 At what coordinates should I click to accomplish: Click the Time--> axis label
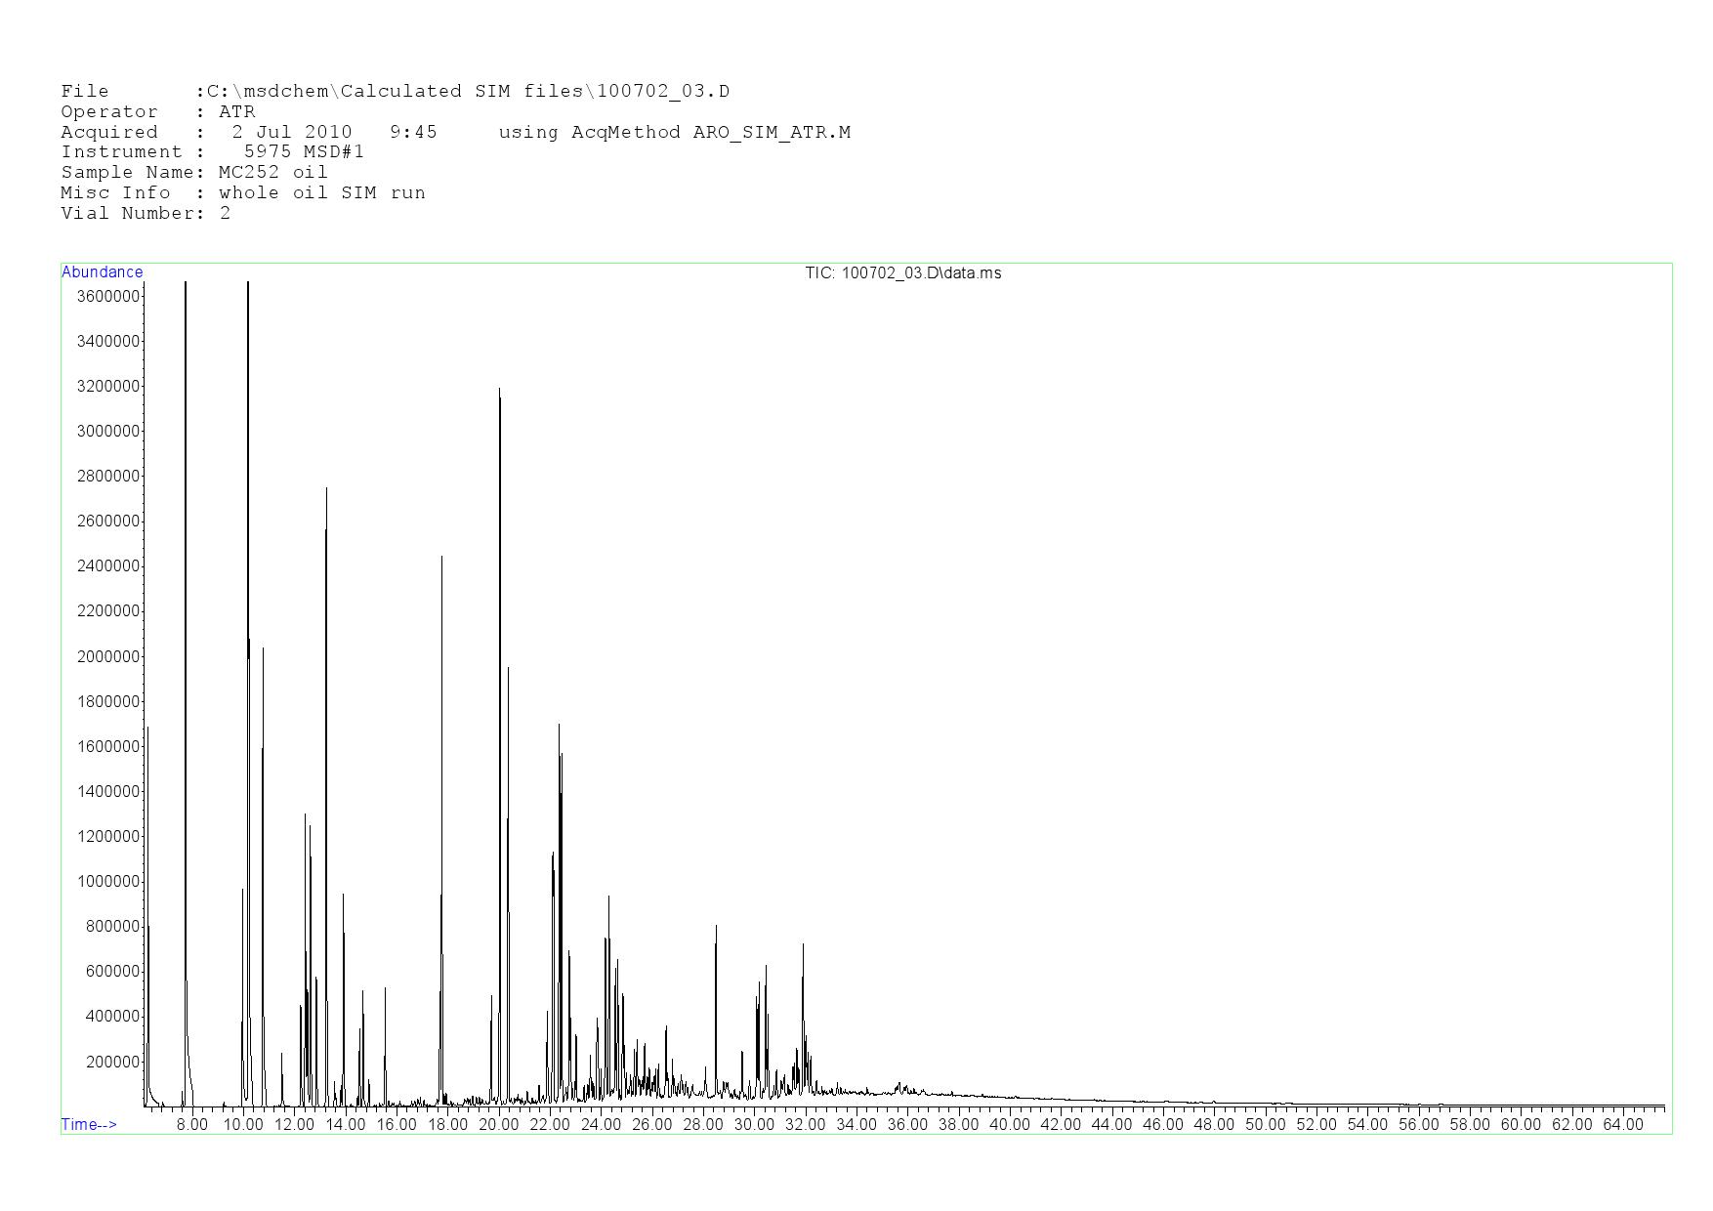pyautogui.click(x=89, y=1124)
